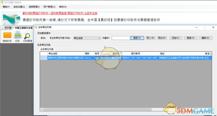The width and height of the screenshot is (217, 116).
Task: Switch to the 预开票 tab
Action: click(8, 28)
